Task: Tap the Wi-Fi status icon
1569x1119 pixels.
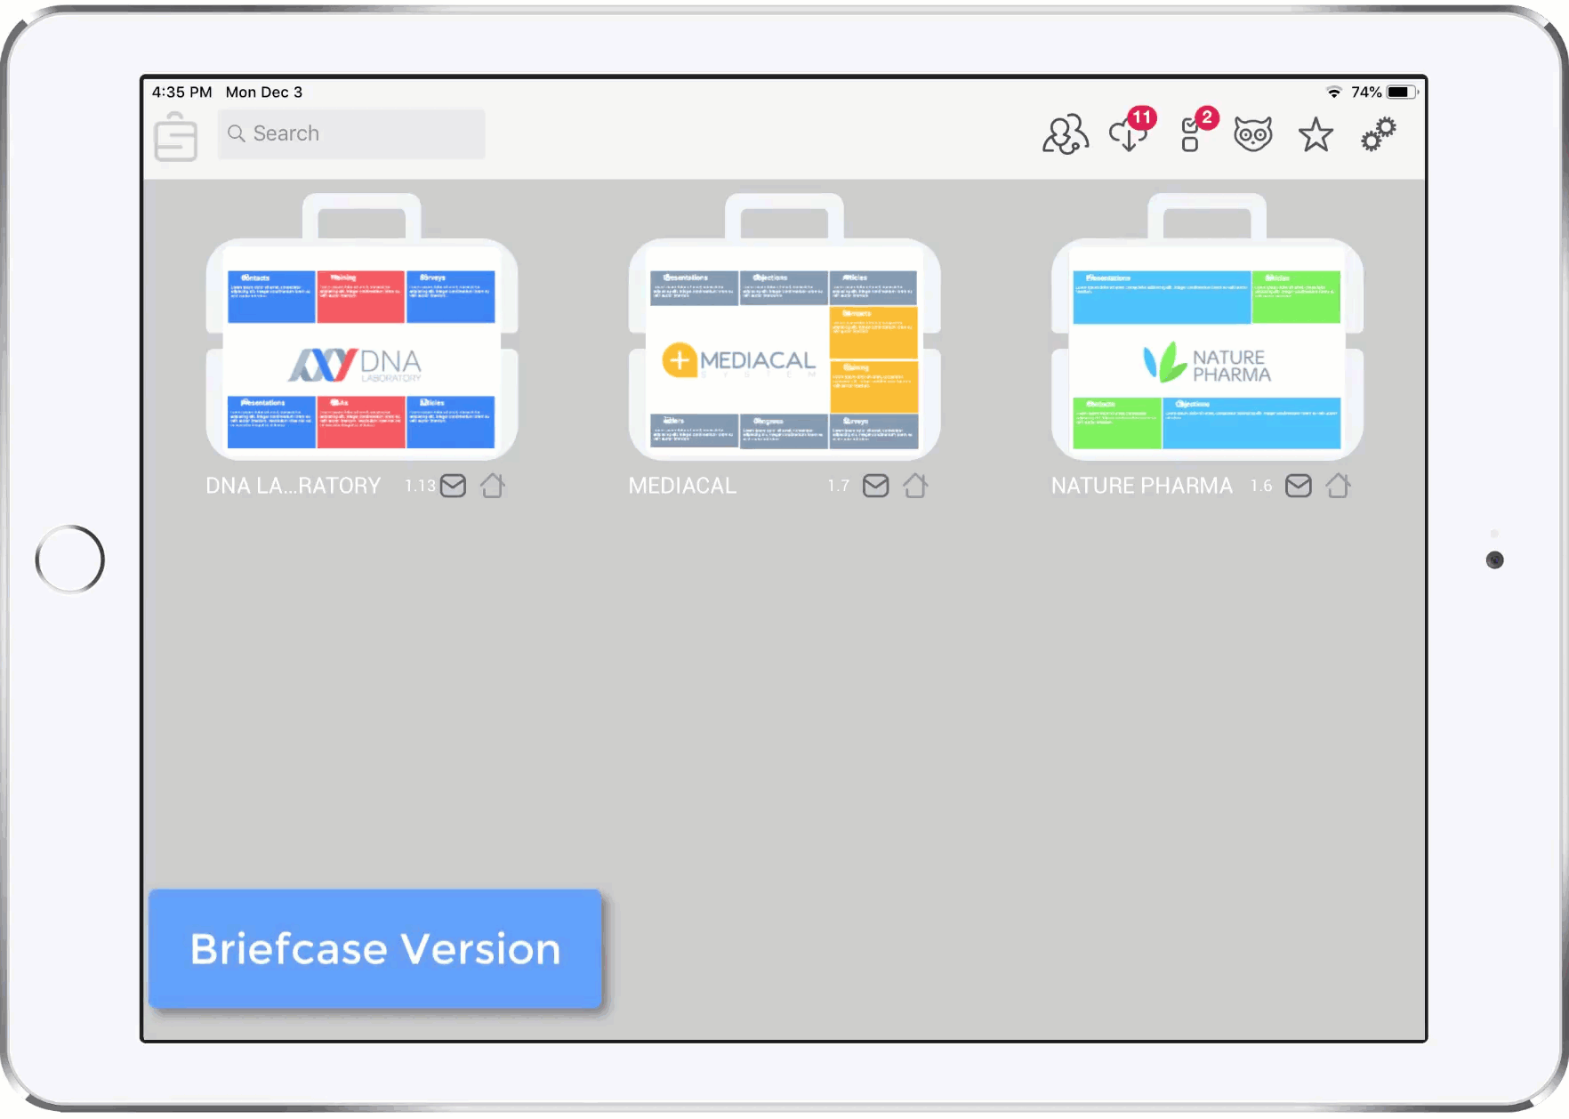Action: (x=1333, y=93)
